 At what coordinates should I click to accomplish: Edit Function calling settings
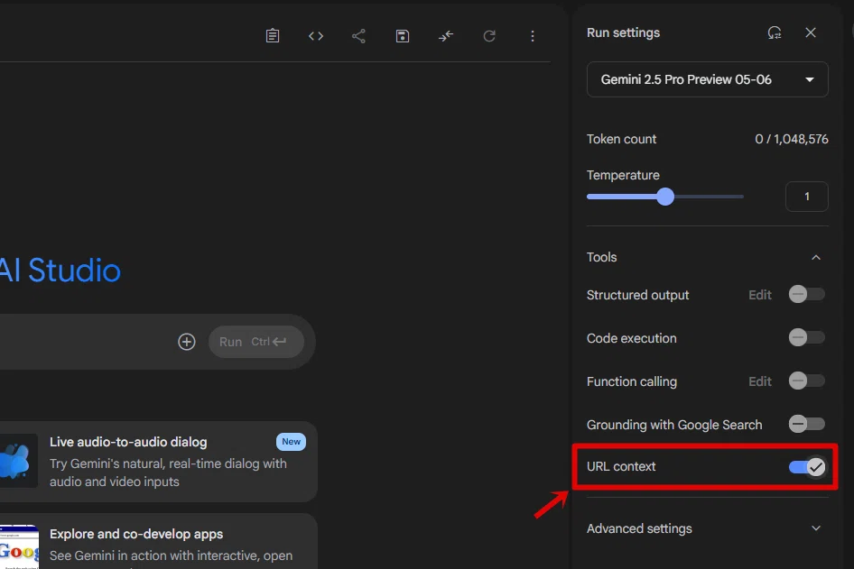coord(760,381)
